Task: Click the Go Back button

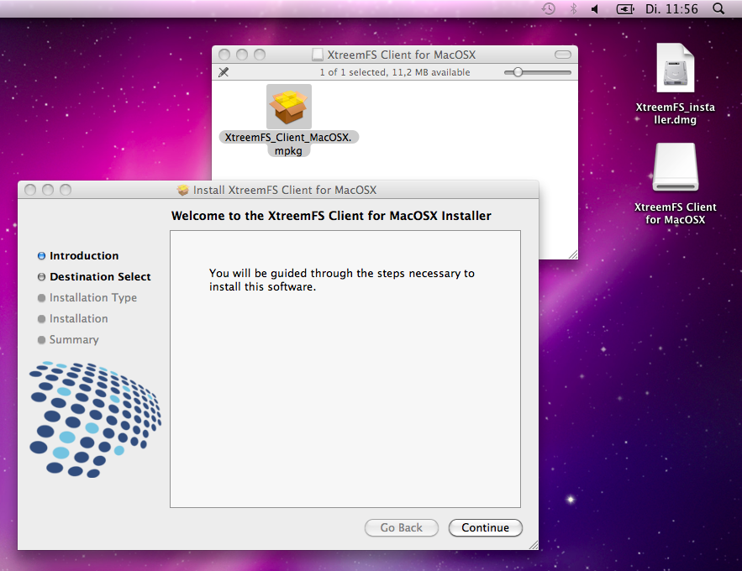Action: pyautogui.click(x=401, y=528)
